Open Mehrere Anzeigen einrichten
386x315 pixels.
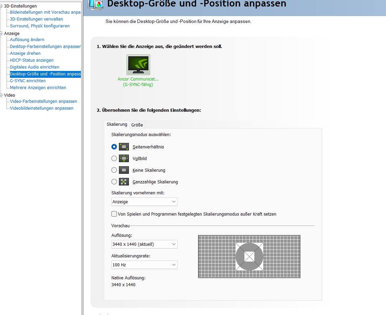pyautogui.click(x=38, y=88)
